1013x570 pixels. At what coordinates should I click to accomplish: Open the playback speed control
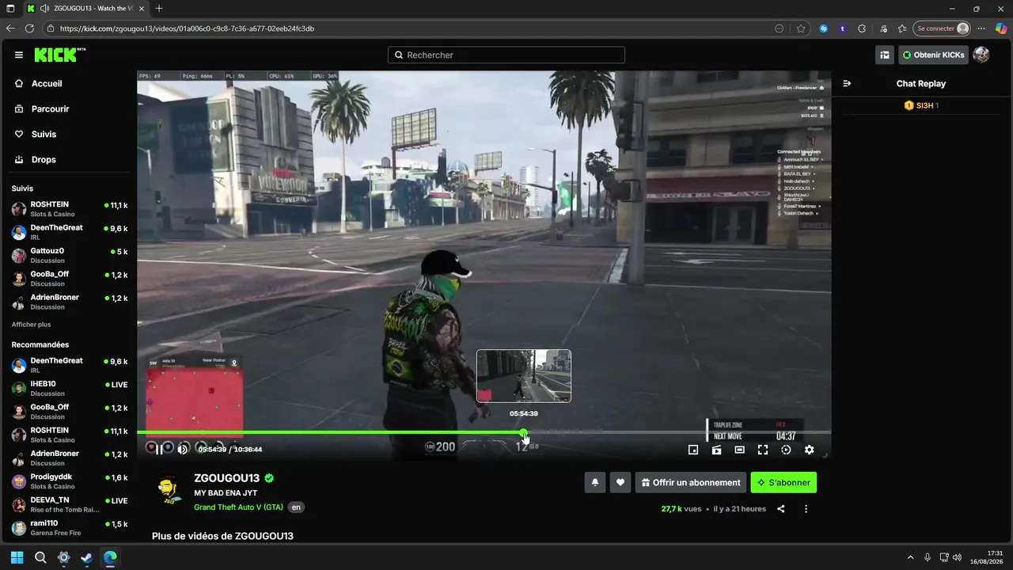pos(786,450)
